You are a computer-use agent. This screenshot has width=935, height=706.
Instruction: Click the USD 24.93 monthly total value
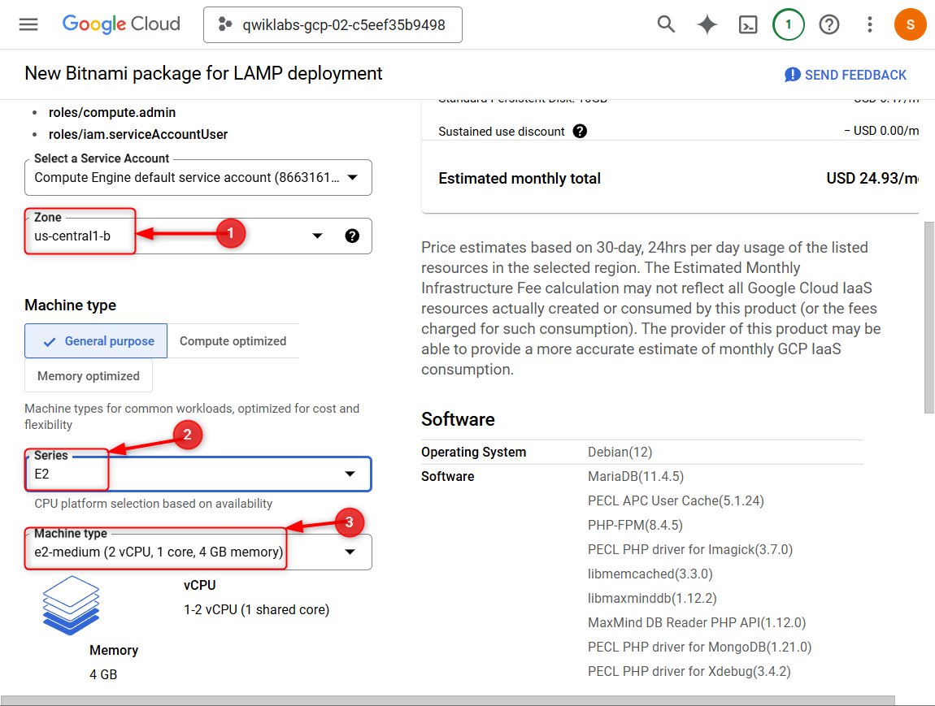click(872, 179)
